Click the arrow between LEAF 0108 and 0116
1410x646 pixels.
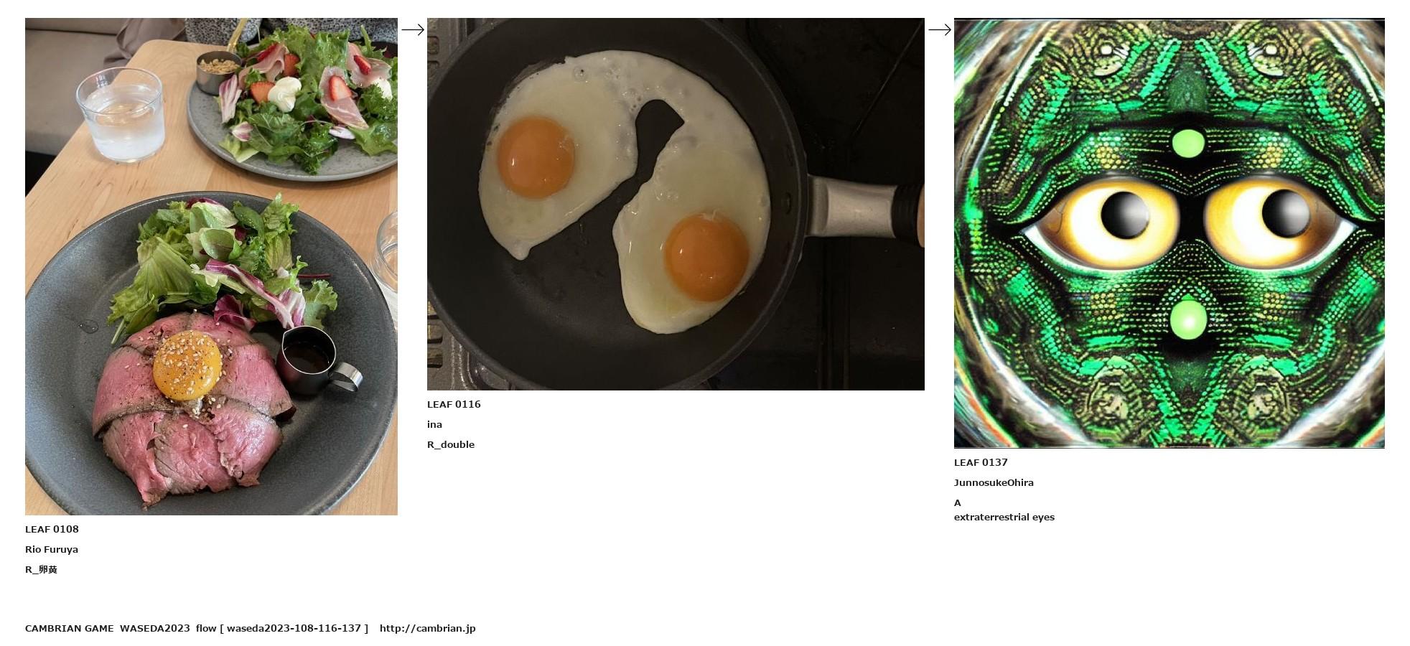(413, 29)
